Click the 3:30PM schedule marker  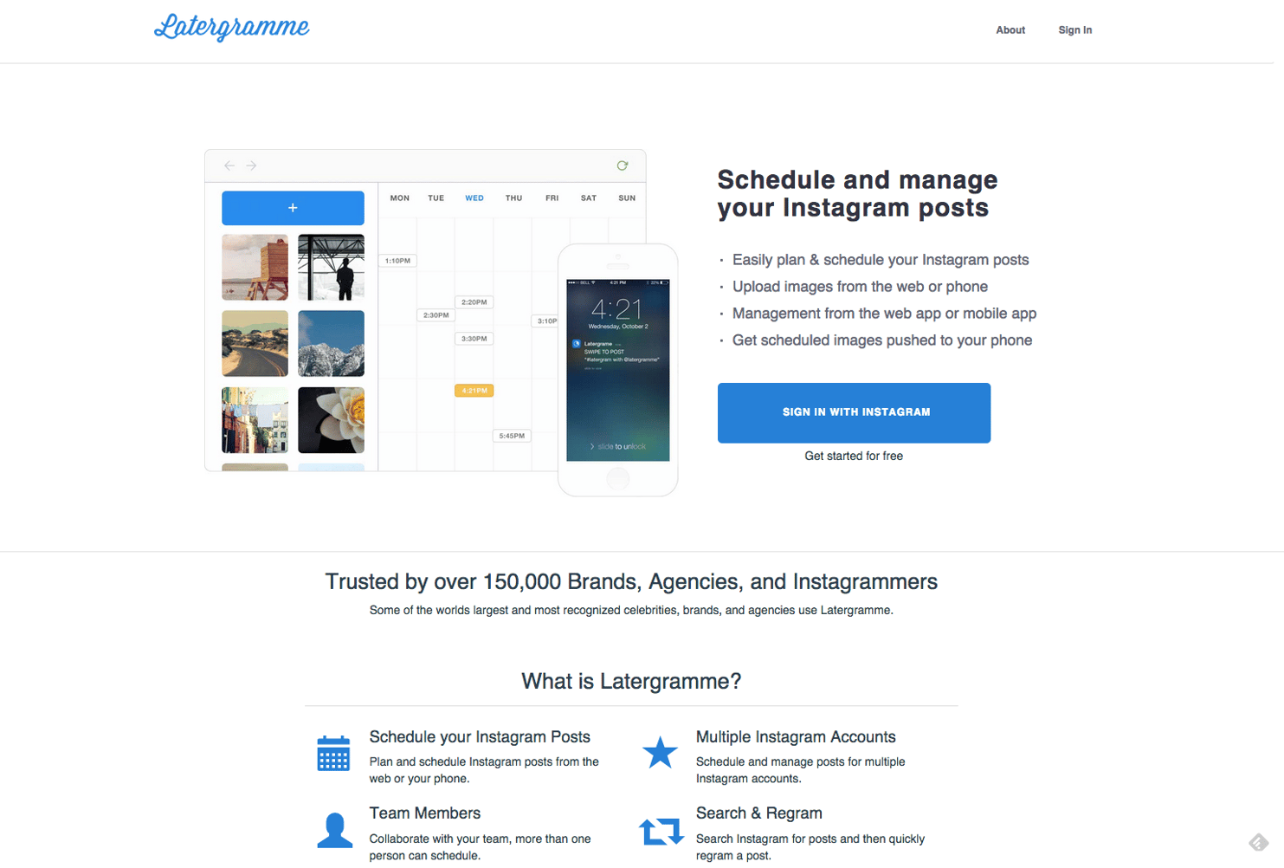(474, 339)
